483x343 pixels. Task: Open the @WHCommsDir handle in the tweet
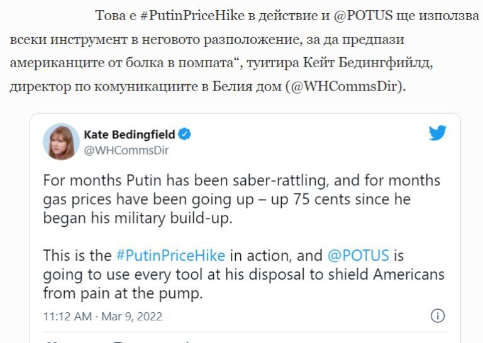(126, 150)
